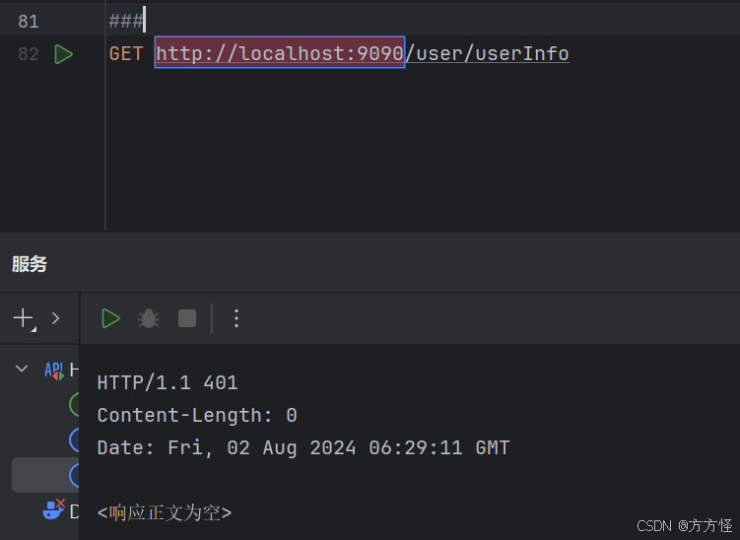Click the <响应正文为空> empty response message
Viewport: 740px width, 540px height.
coord(165,512)
